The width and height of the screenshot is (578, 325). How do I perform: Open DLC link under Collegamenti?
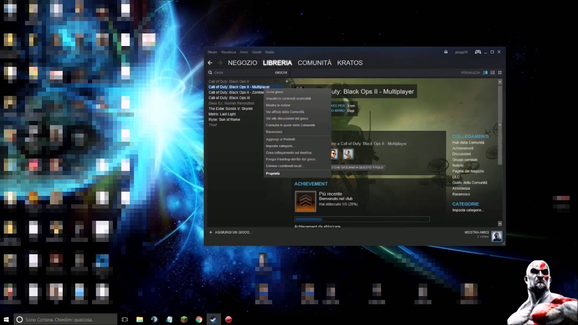click(x=456, y=177)
